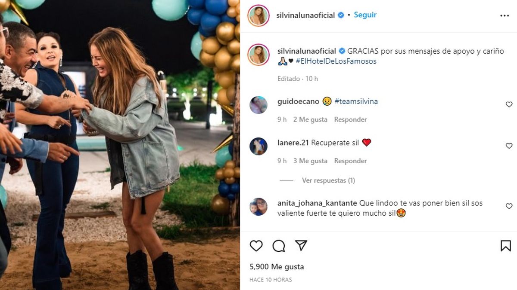This screenshot has height=290, width=517.
Task: Open #teamsilvina hashtag link
Action: 356,101
